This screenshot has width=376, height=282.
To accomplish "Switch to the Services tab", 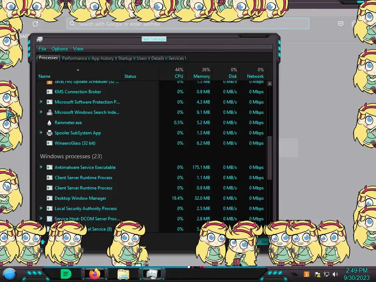I will click(x=176, y=58).
